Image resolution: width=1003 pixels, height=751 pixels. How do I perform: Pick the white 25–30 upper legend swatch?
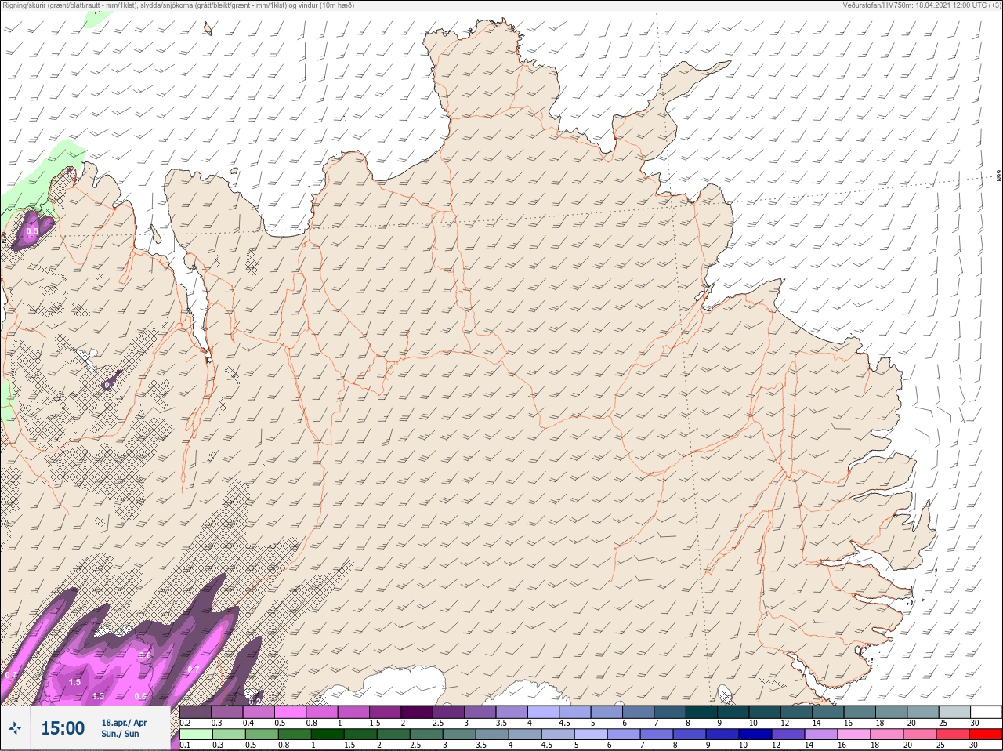pyautogui.click(x=987, y=712)
